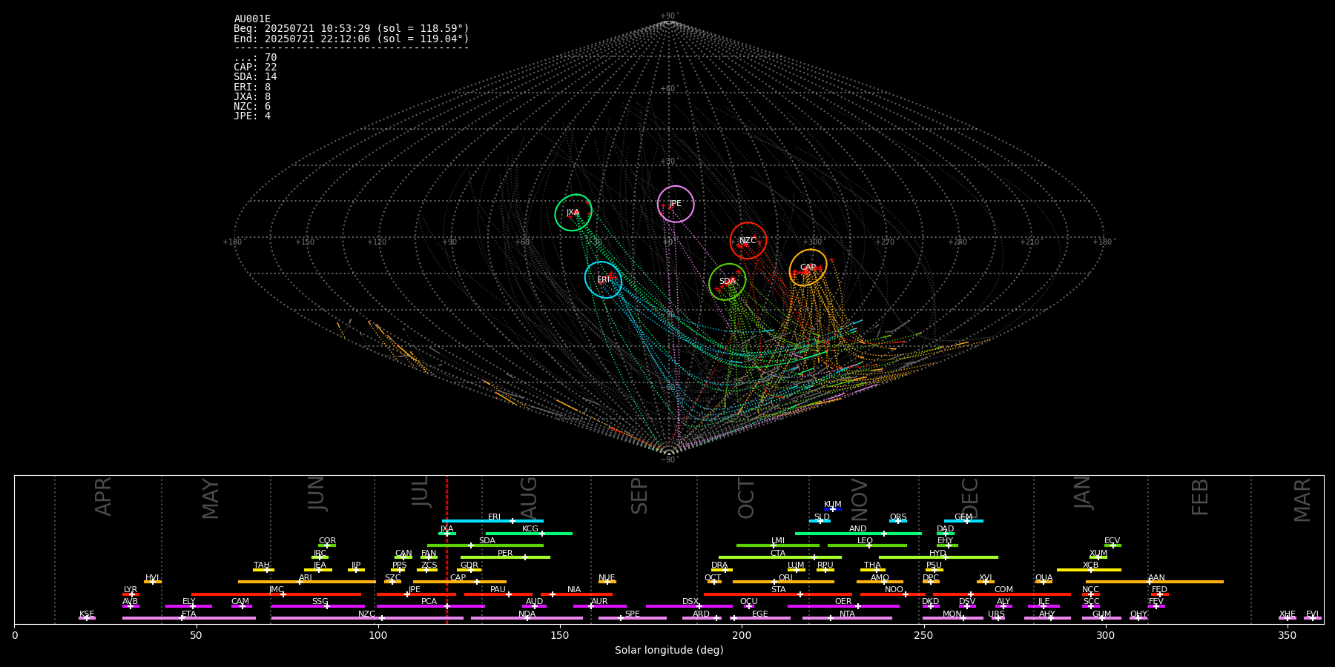Click the NUE shower label
Screen dimensions: 1335x667
coord(607,577)
